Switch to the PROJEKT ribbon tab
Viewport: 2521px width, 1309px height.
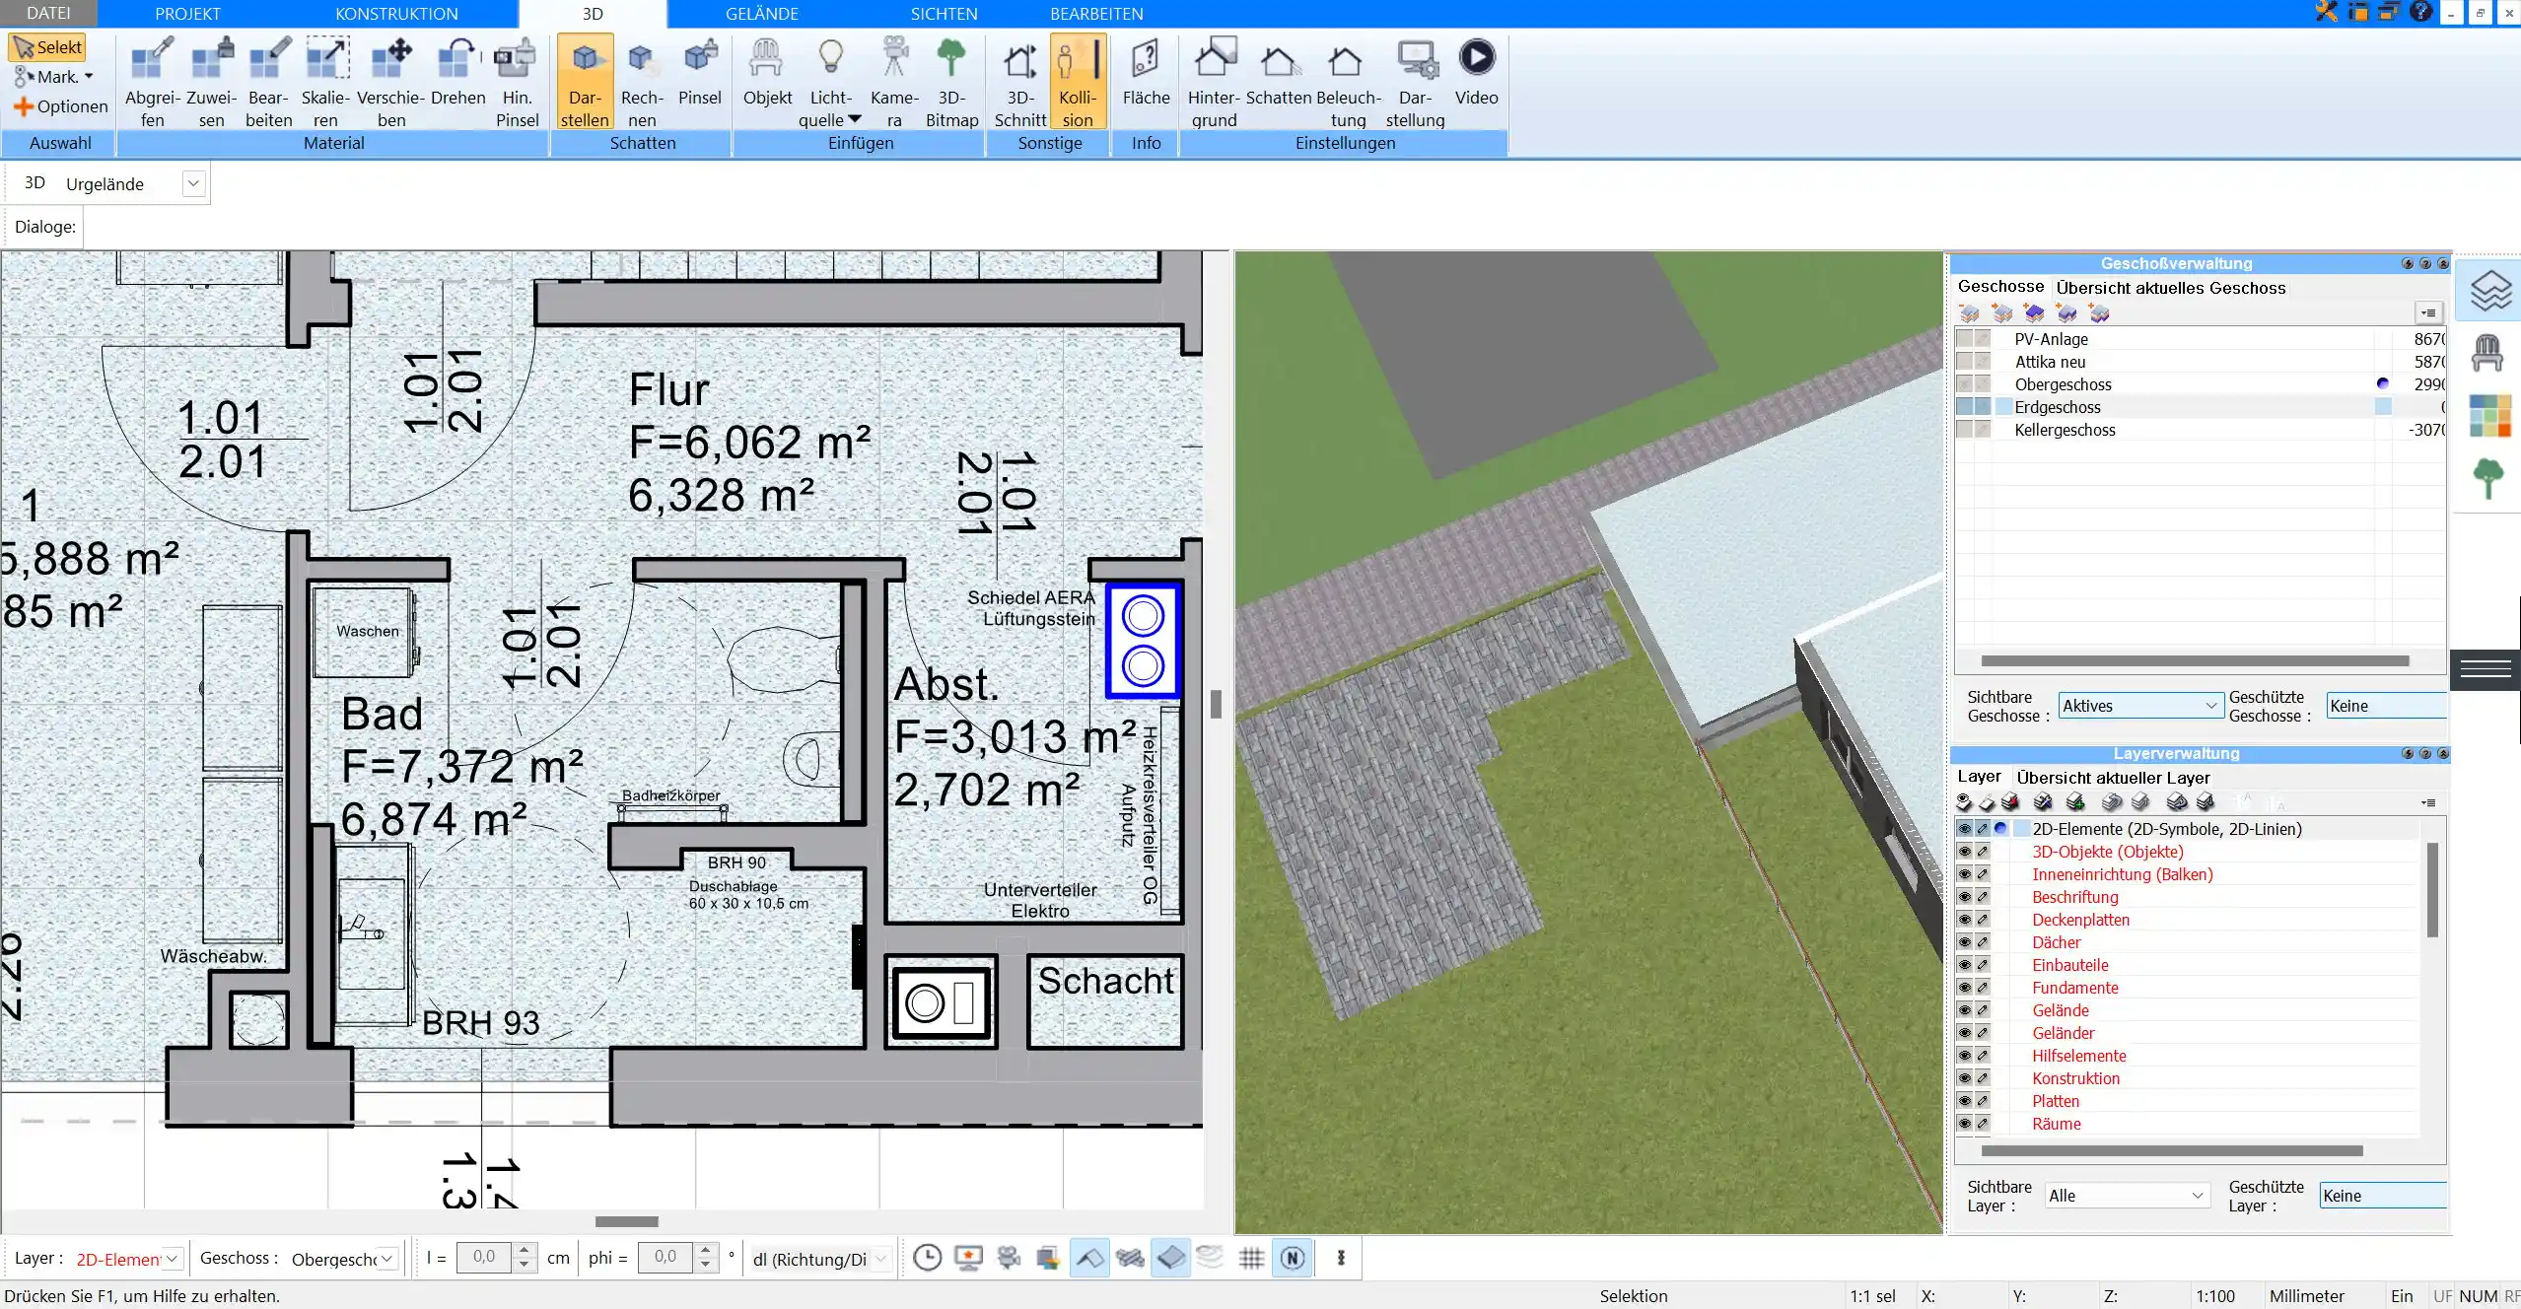pyautogui.click(x=187, y=14)
